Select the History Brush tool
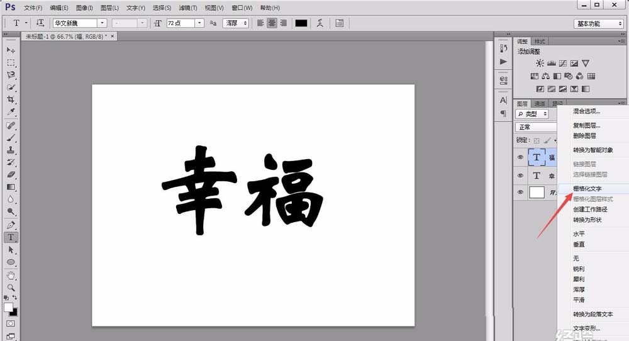The image size is (629, 341). [x=11, y=162]
